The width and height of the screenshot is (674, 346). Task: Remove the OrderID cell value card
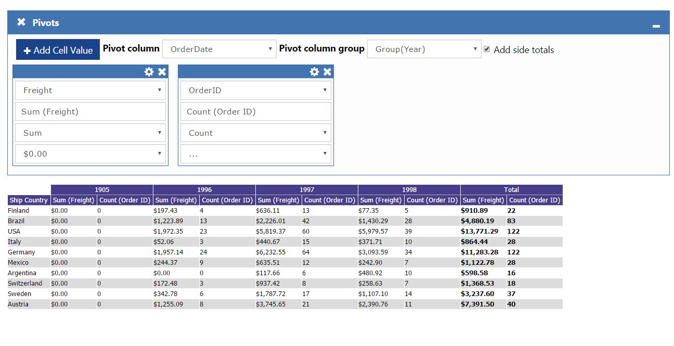327,72
